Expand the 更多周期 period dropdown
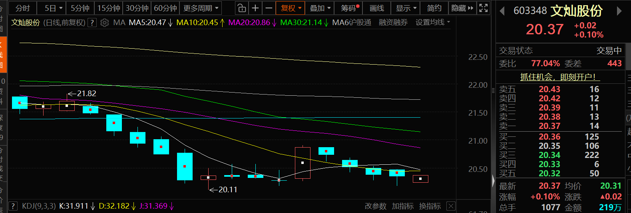This screenshot has width=631, height=213. pyautogui.click(x=201, y=8)
